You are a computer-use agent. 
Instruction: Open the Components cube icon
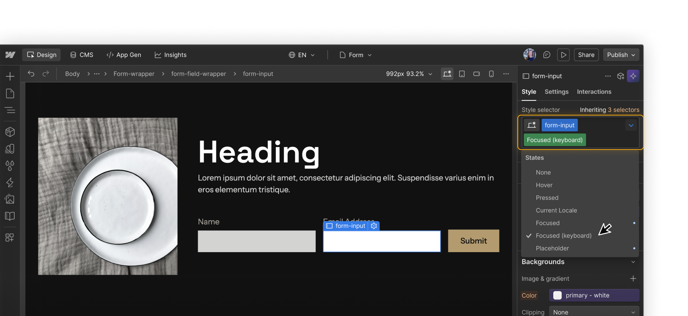(10, 132)
